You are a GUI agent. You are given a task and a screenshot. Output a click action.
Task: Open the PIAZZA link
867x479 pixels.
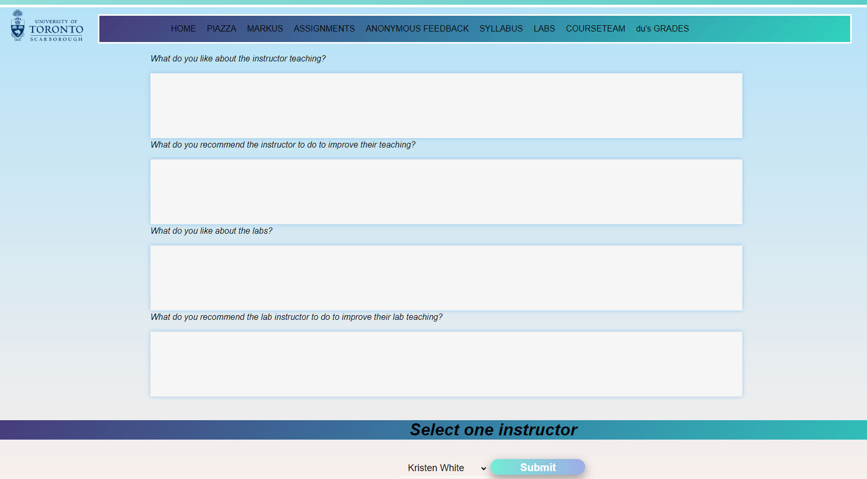pyautogui.click(x=221, y=28)
